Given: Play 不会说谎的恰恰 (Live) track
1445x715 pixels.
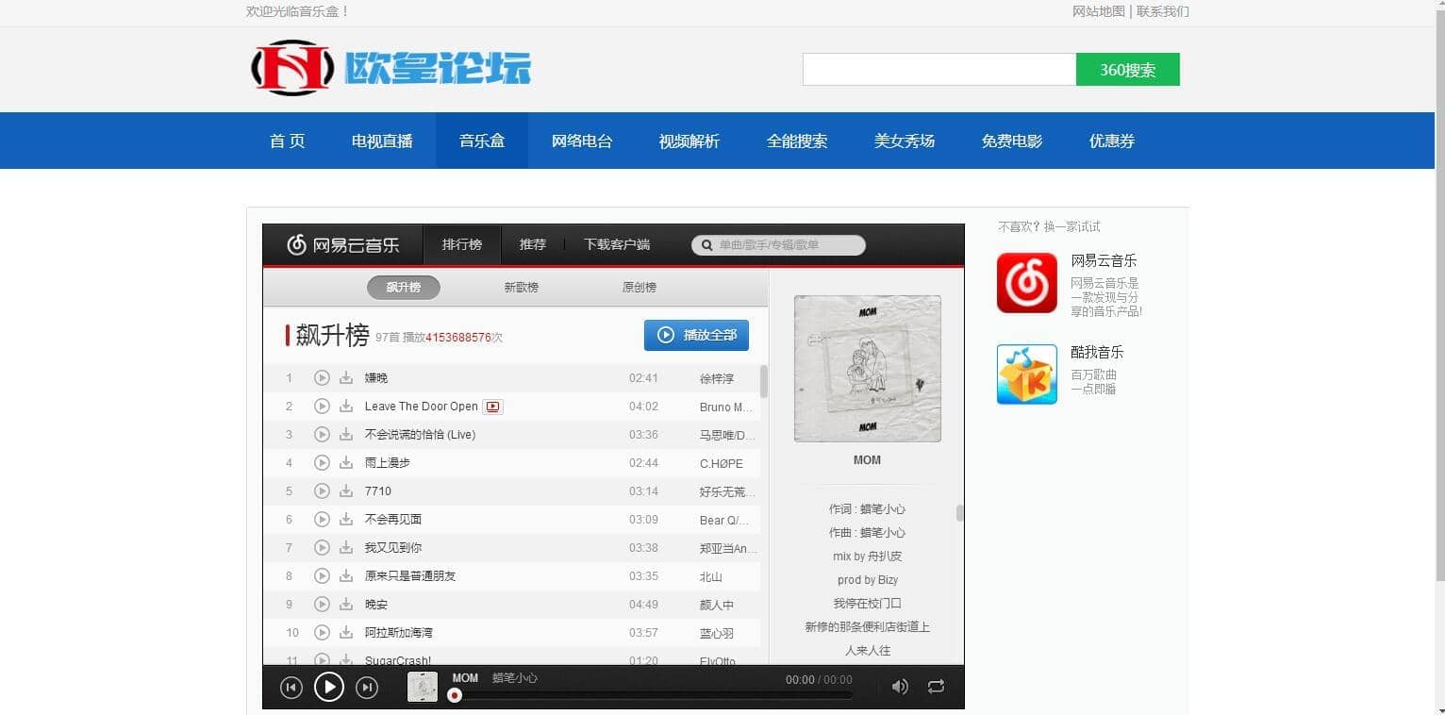Looking at the screenshot, I should point(322,435).
